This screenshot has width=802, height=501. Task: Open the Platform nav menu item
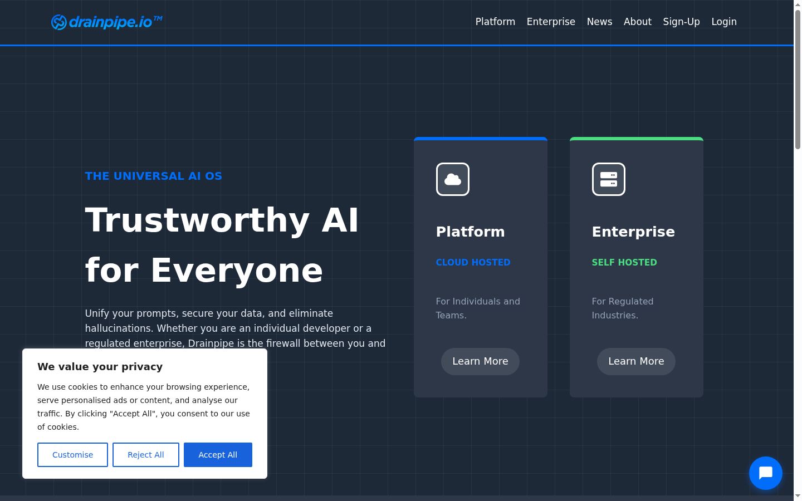pos(495,22)
